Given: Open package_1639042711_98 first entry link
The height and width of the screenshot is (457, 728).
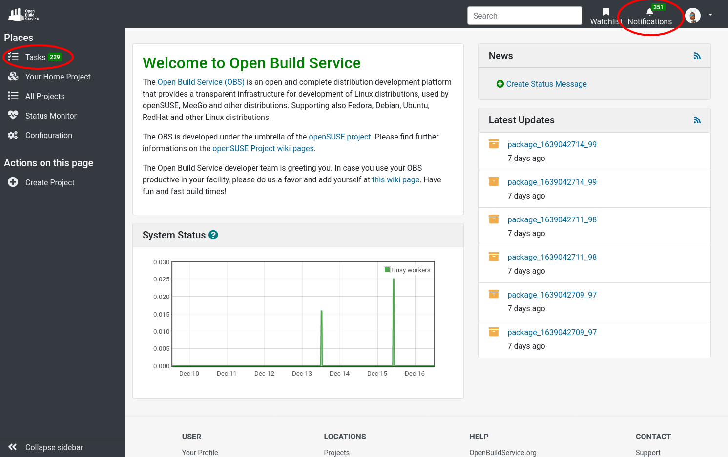Looking at the screenshot, I should pos(552,219).
